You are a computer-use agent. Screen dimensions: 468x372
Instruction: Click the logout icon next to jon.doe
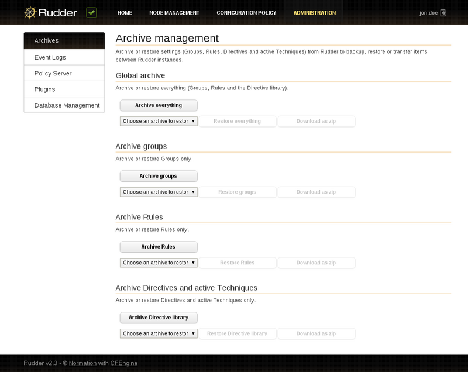coord(443,13)
